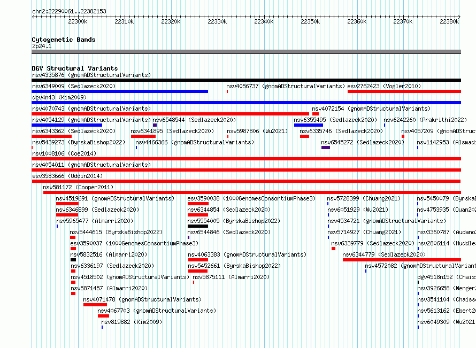Select nsv6343362 Sedlazeck2020 label
This screenshot has height=348, width=476.
[x=74, y=131]
